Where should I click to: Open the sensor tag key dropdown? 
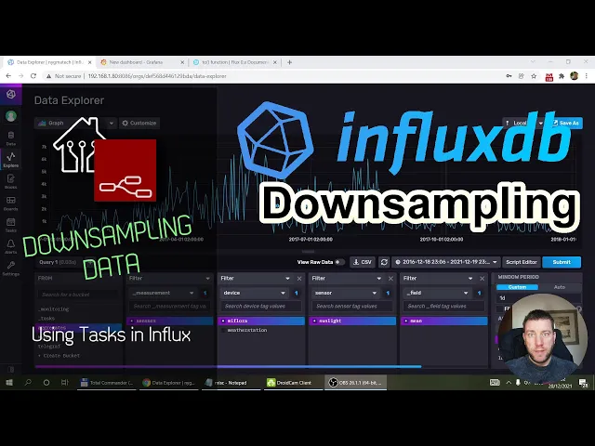pos(345,293)
